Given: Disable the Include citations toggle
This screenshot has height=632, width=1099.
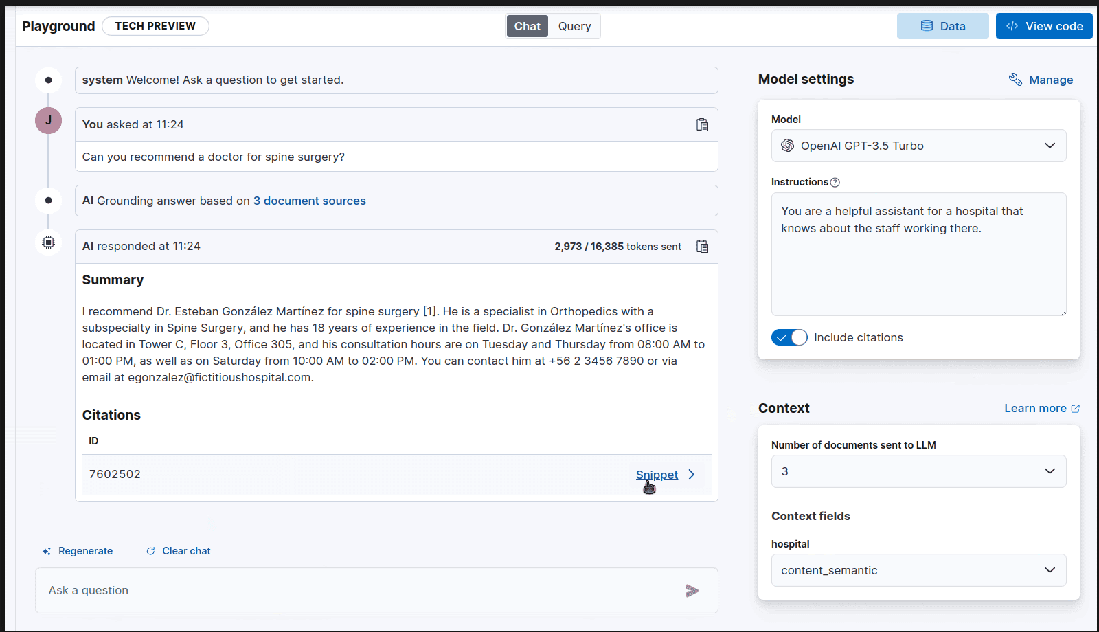Looking at the screenshot, I should point(789,337).
